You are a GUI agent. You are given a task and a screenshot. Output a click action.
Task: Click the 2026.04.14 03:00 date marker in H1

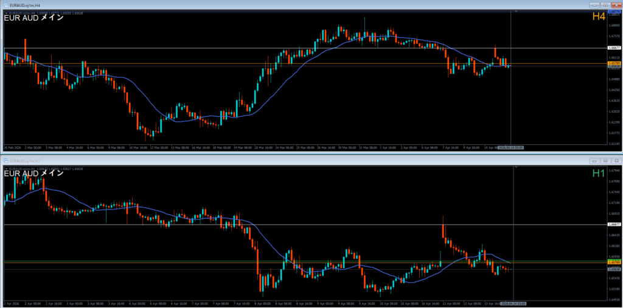(512, 303)
